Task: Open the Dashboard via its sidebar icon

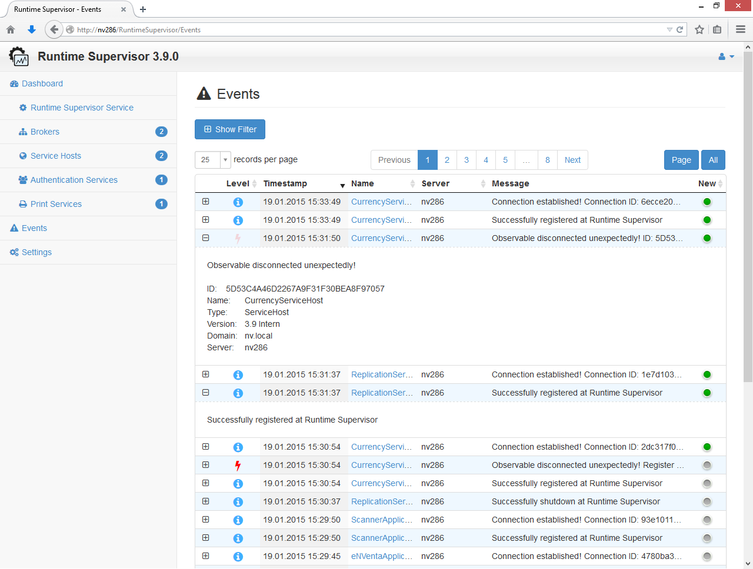Action: click(13, 83)
